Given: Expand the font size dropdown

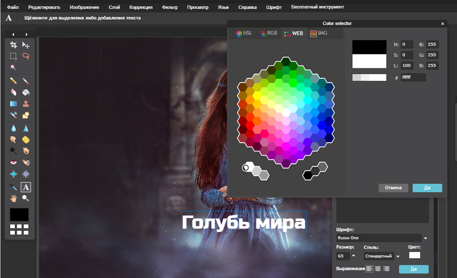Looking at the screenshot, I should [354, 256].
